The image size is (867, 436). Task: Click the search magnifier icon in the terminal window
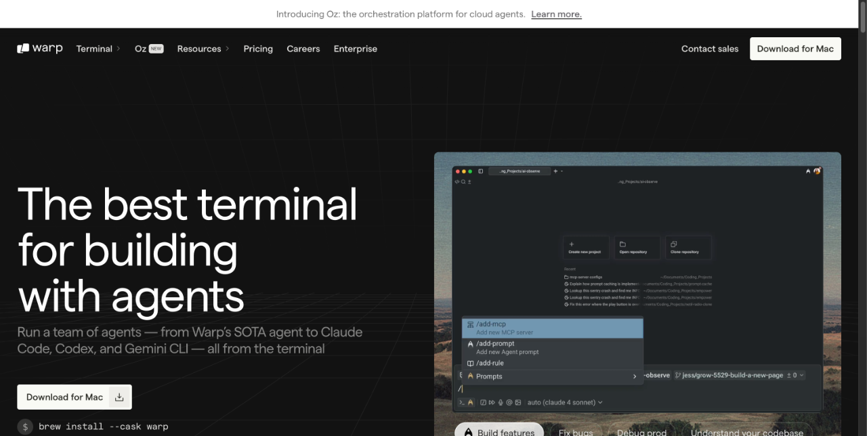(x=463, y=181)
